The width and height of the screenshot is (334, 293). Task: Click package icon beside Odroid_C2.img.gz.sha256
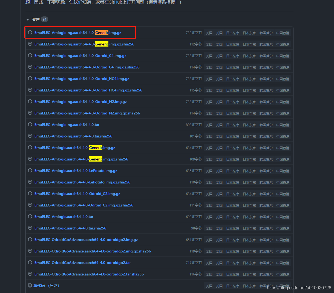30,205
